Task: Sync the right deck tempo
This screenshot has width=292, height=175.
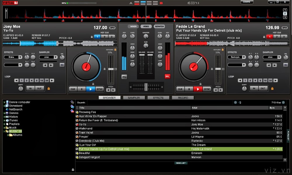Action: tap(207, 89)
